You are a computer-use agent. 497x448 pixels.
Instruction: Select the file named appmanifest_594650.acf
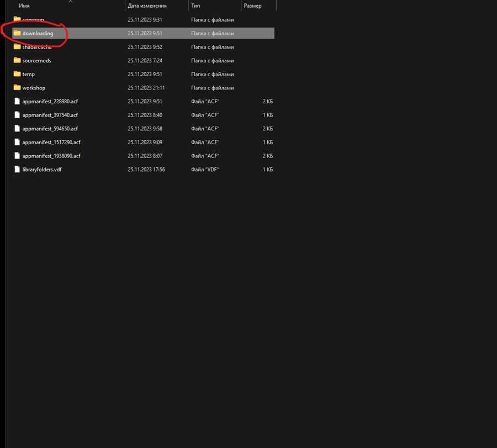pos(50,128)
